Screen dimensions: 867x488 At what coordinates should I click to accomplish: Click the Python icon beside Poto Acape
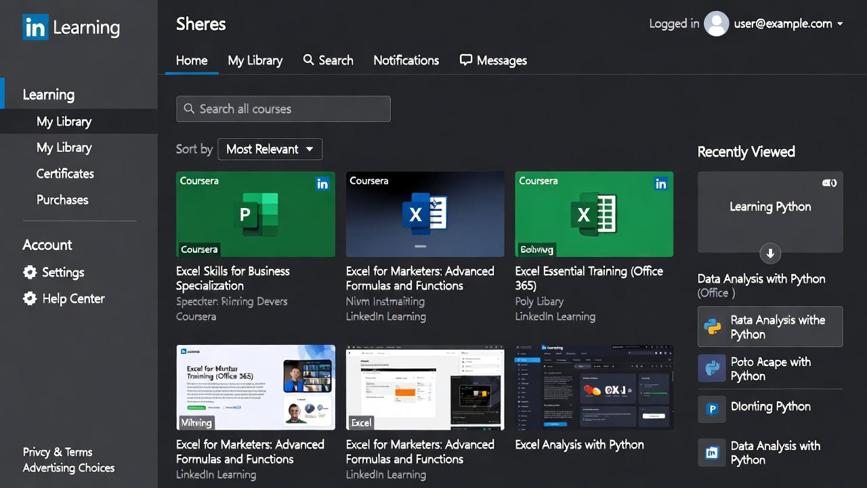pos(712,369)
